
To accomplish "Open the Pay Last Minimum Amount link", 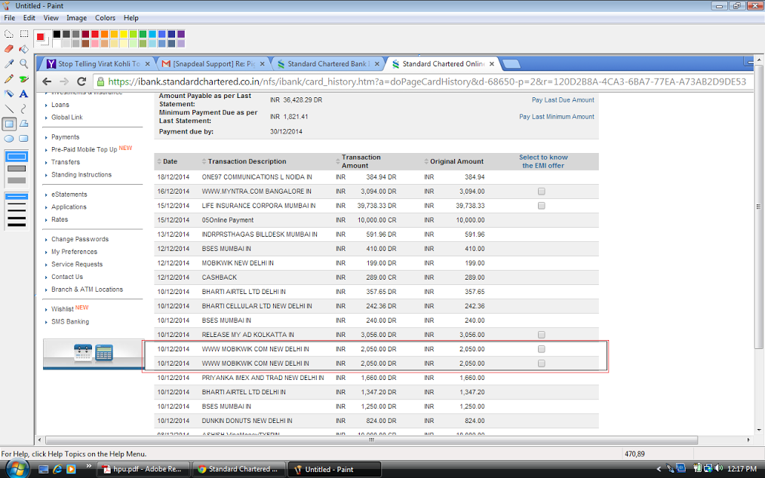I will (x=556, y=117).
